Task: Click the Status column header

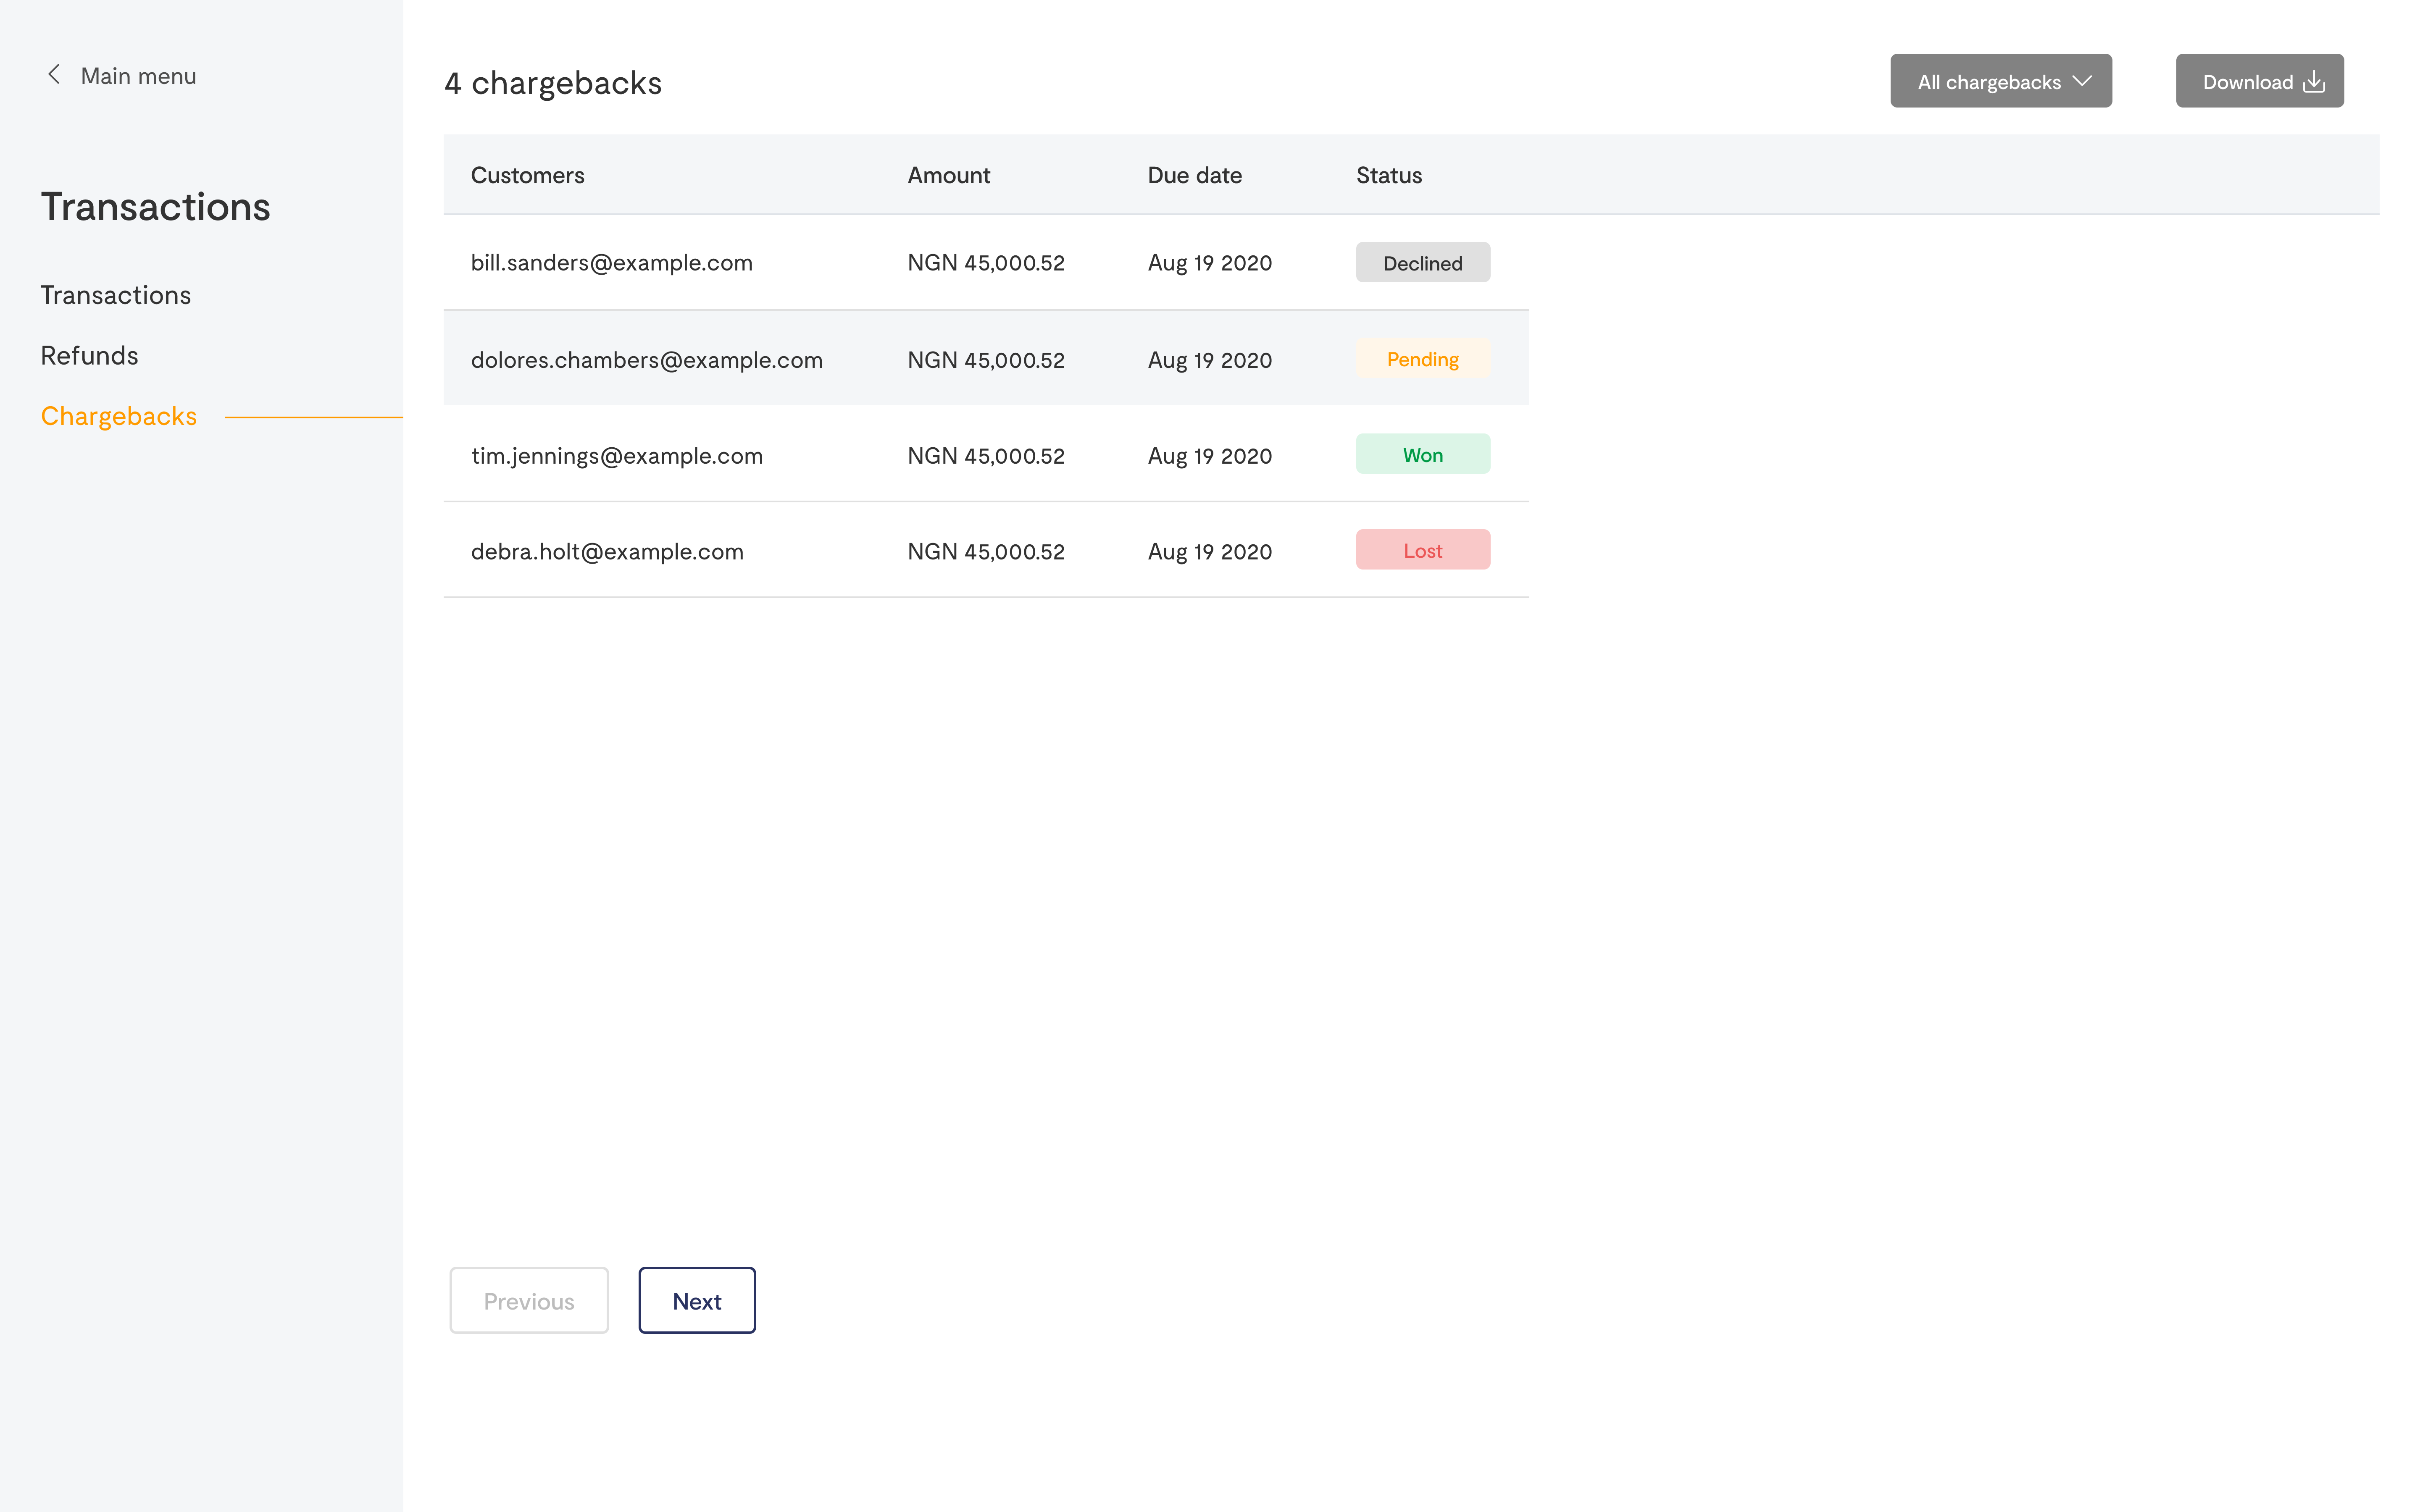Action: click(x=1388, y=175)
